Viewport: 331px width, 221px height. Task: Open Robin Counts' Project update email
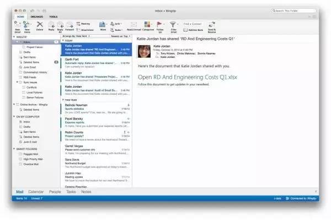coord(96,136)
